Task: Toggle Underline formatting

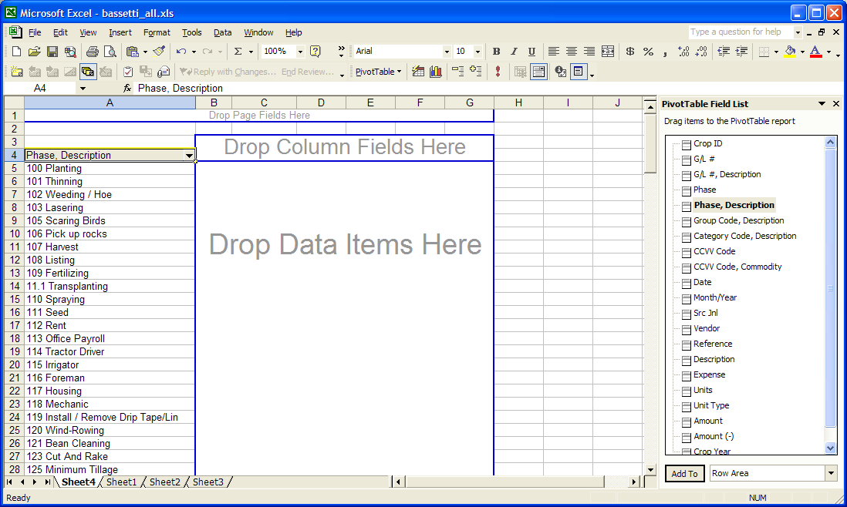Action: (x=531, y=52)
